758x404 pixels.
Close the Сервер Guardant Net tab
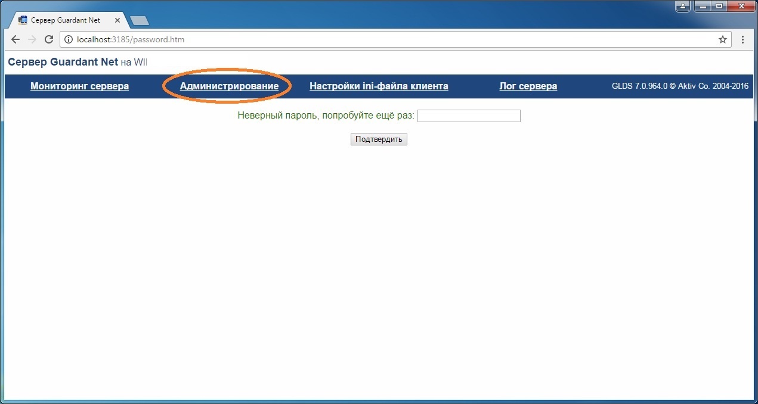tap(117, 20)
